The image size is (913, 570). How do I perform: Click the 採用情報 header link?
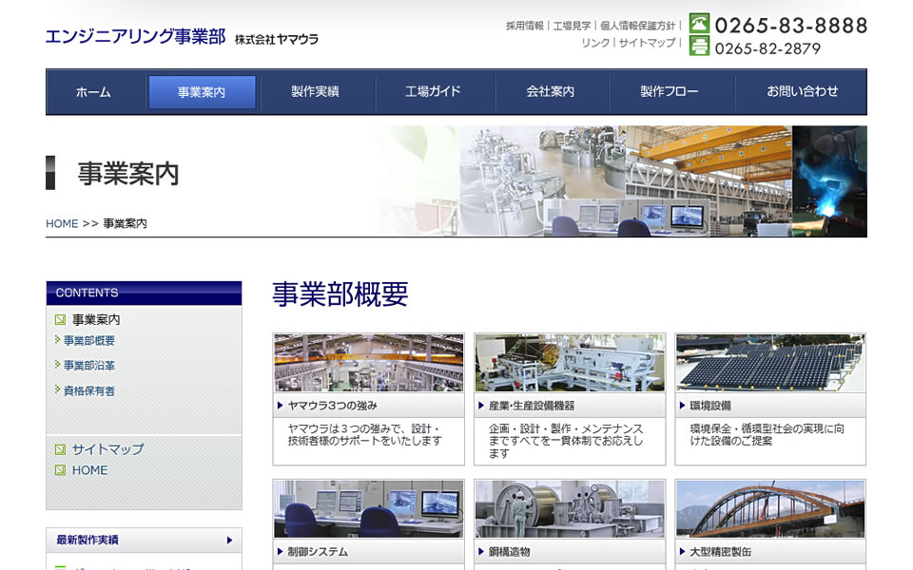click(x=525, y=26)
